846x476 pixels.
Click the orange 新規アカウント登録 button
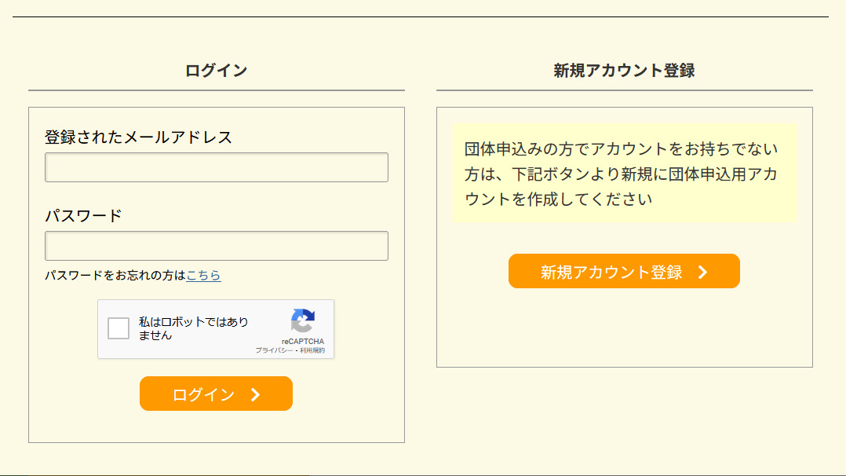(x=624, y=271)
